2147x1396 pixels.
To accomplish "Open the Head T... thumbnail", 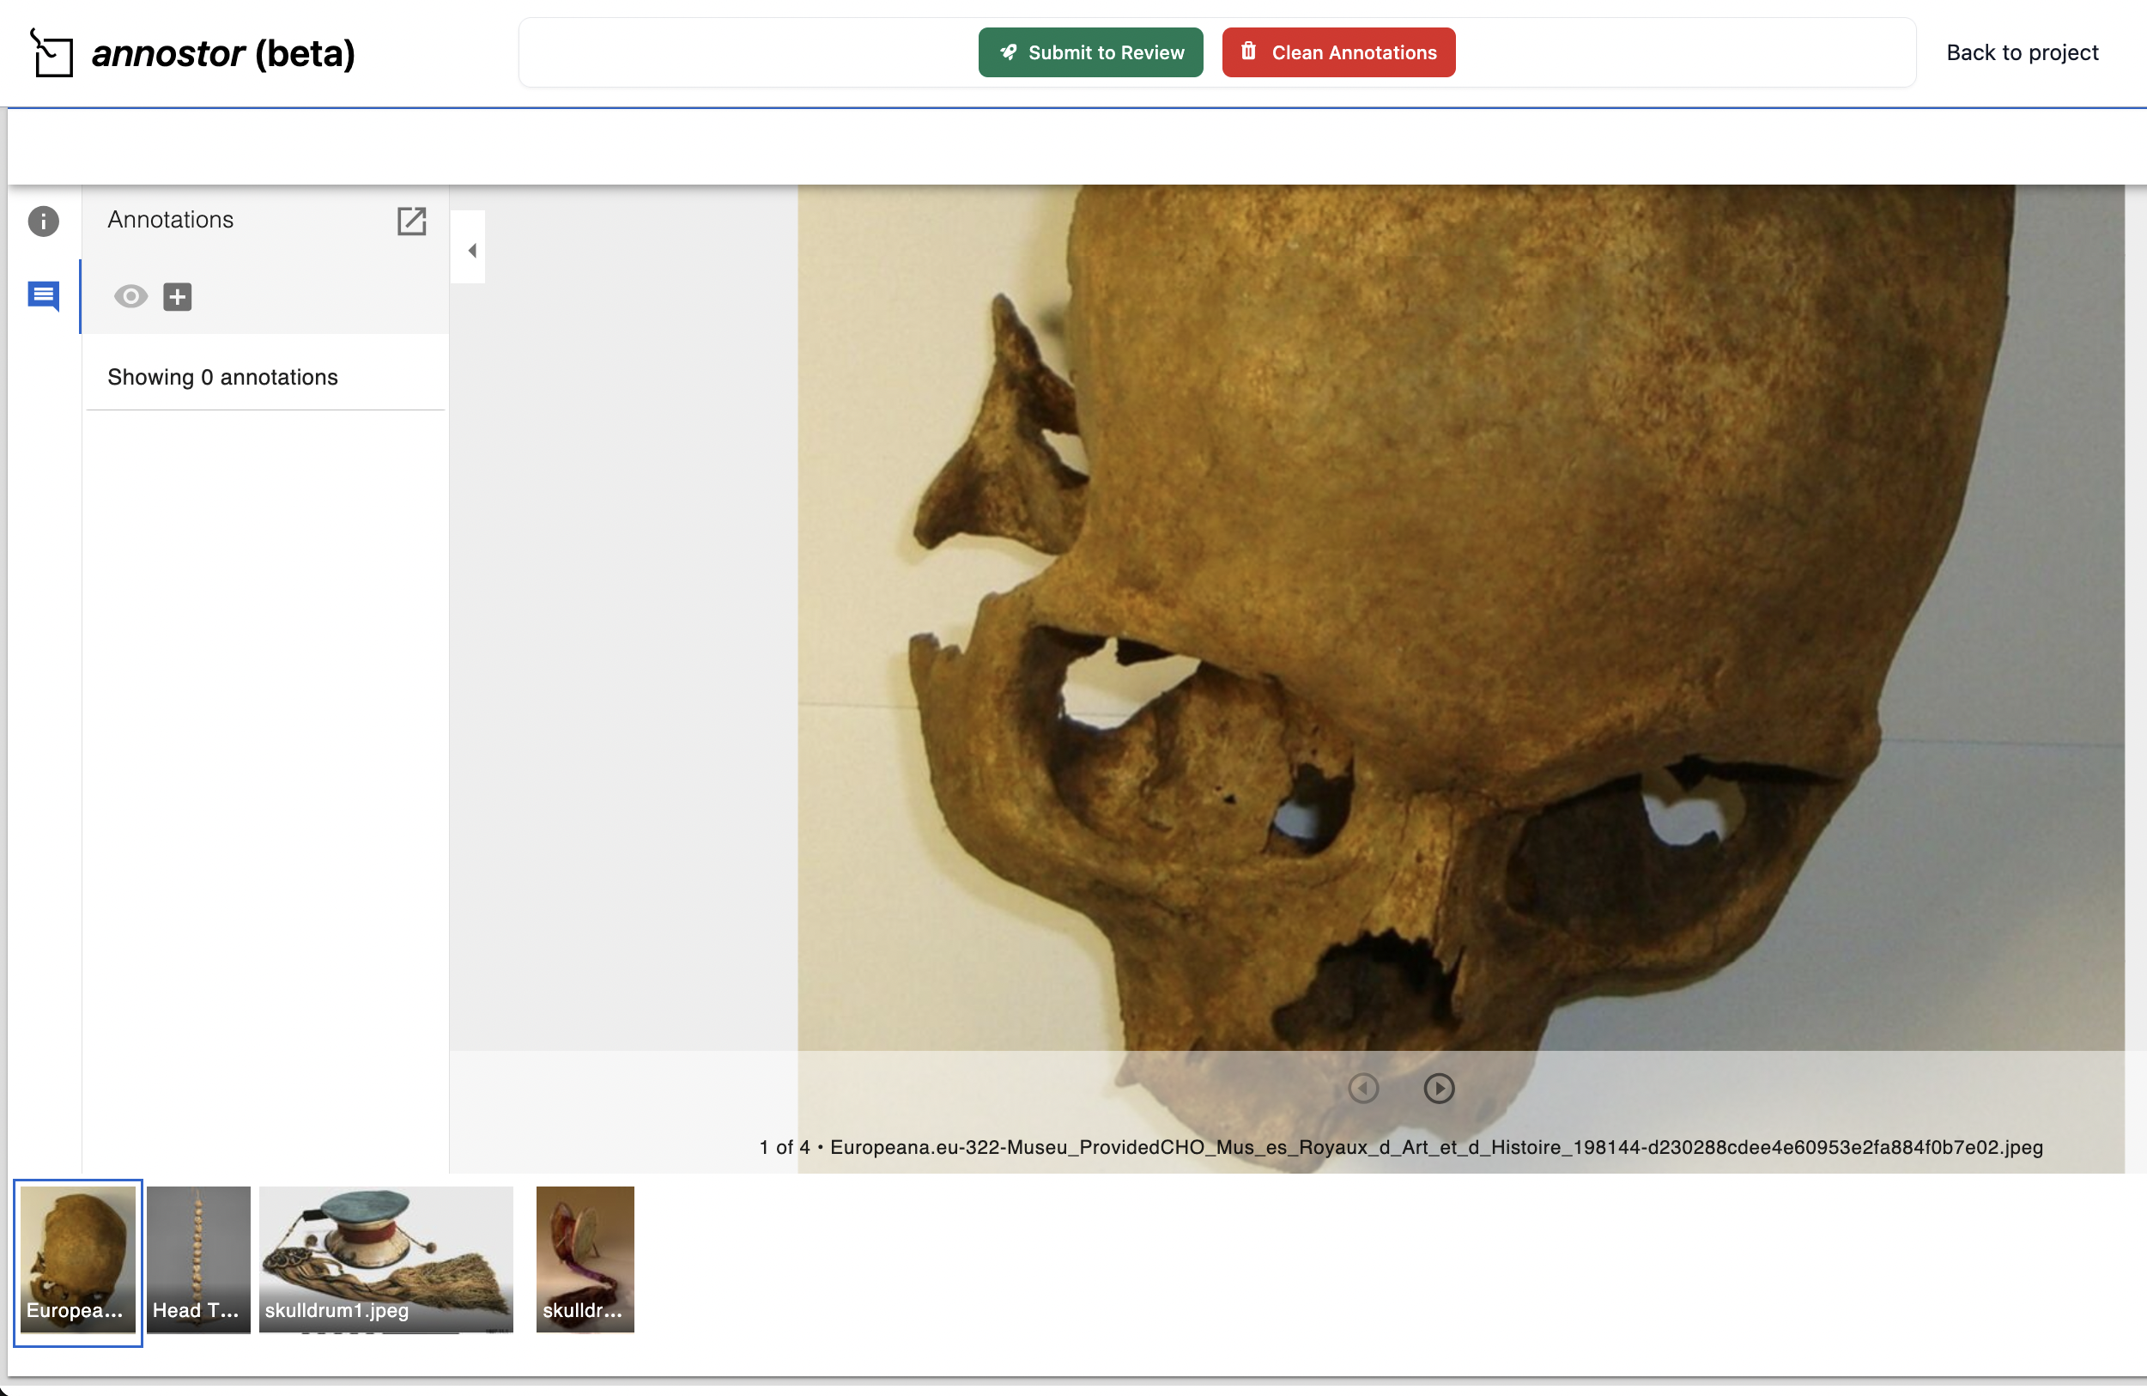I will click(x=198, y=1259).
